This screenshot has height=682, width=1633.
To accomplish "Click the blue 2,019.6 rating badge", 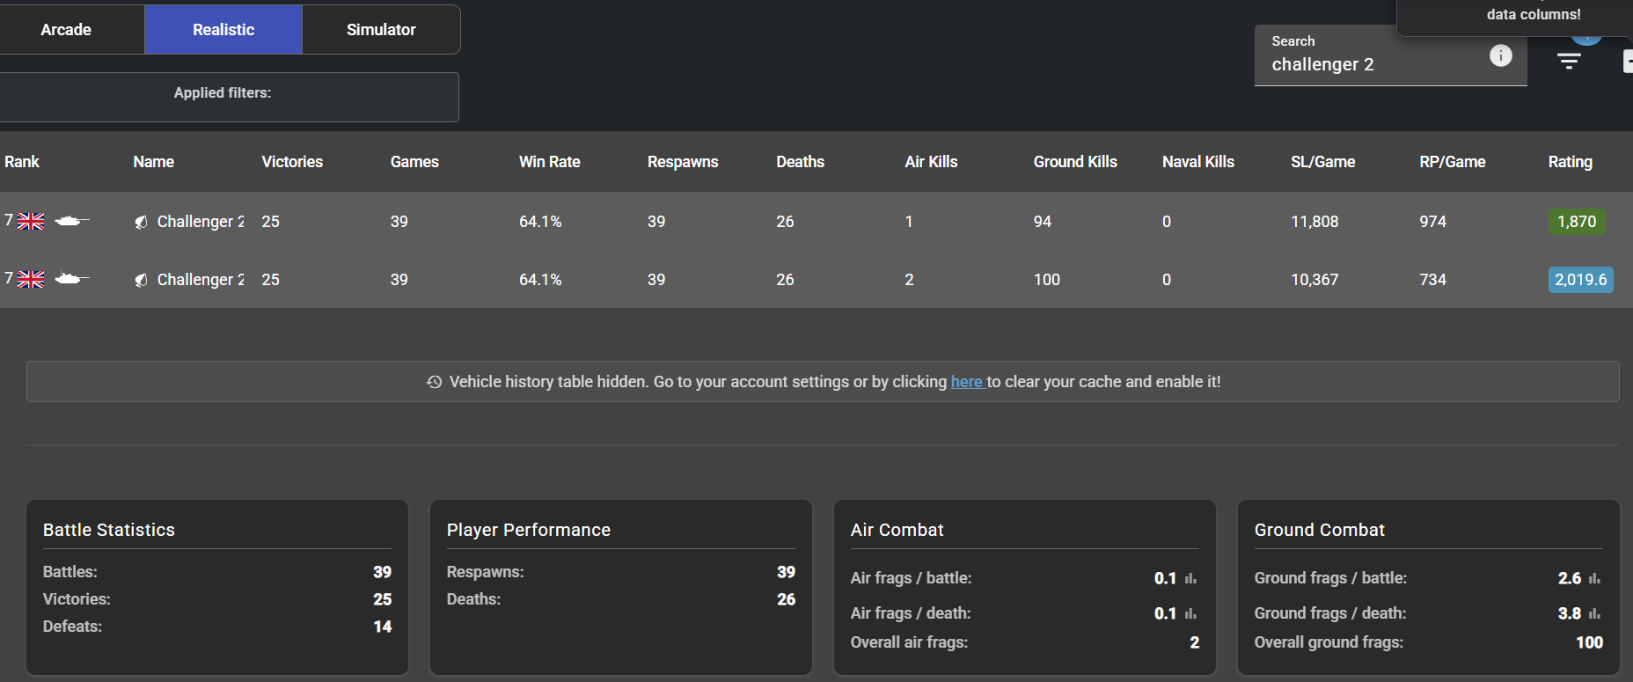I will [x=1581, y=280].
